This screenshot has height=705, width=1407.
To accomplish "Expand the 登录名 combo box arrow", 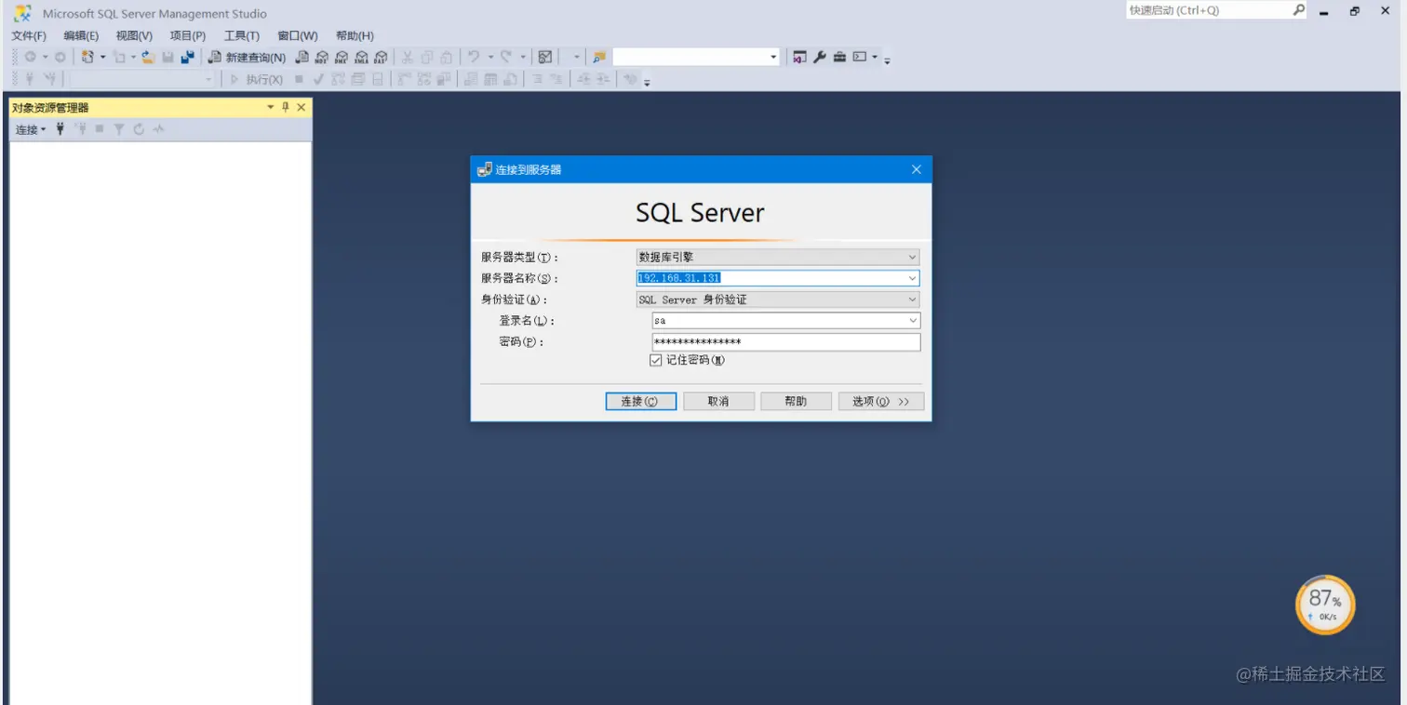I will click(x=912, y=321).
